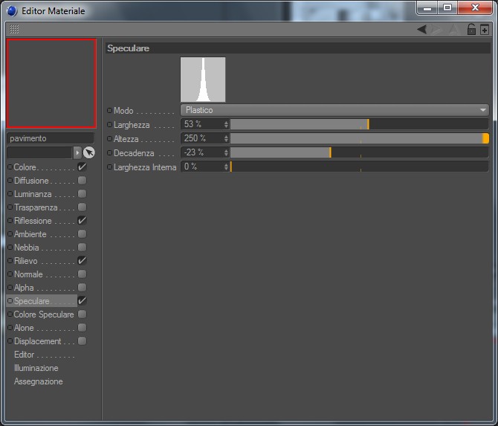Open the Editor settings entry
Viewport: 498px width, 426px height.
(24, 355)
